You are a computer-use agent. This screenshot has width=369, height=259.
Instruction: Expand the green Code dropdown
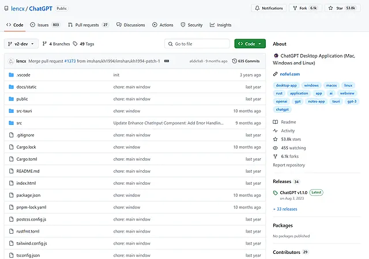(x=250, y=44)
